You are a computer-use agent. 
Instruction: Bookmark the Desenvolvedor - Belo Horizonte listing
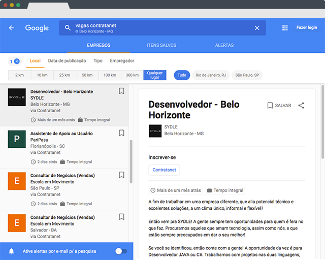coord(121,91)
